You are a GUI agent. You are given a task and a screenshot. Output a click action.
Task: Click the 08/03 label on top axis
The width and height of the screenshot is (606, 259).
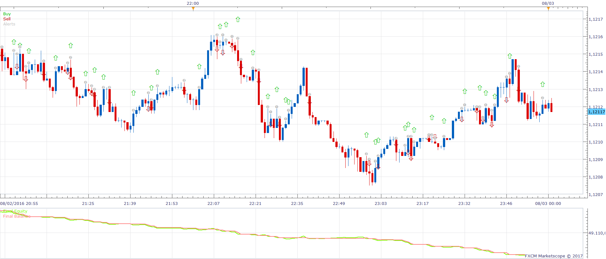pos(548,3)
